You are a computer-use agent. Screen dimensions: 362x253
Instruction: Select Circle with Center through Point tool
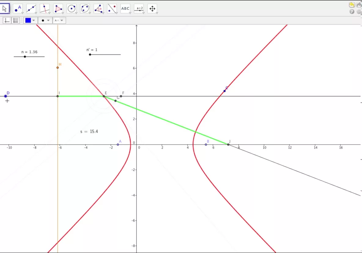tap(72, 9)
